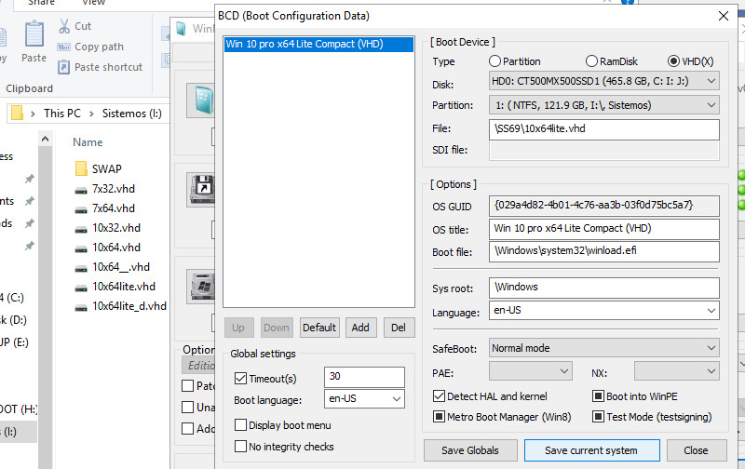Click the Cut scissors icon
This screenshot has height=469, width=745.
pyautogui.click(x=63, y=26)
